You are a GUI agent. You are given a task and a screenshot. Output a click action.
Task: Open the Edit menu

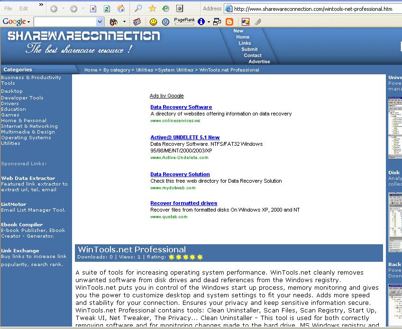pos(24,9)
